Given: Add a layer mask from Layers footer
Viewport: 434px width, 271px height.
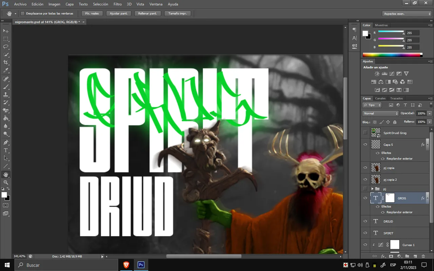Looking at the screenshot, I should [391, 256].
